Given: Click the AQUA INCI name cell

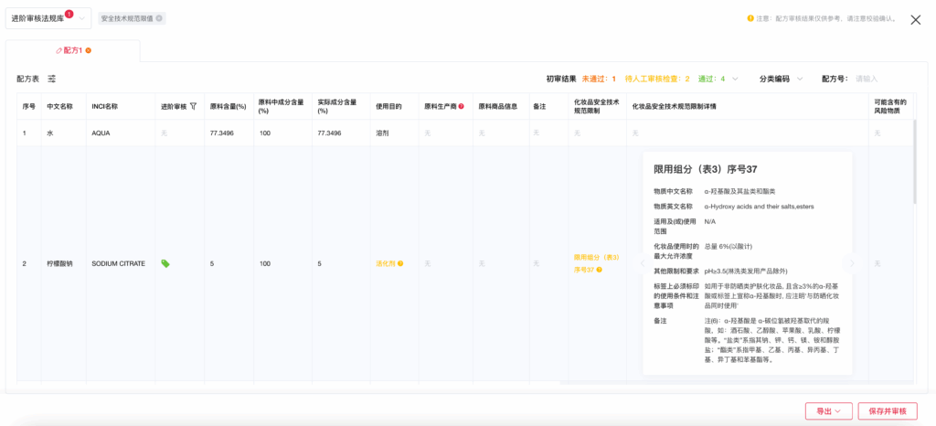Looking at the screenshot, I should pos(121,133).
